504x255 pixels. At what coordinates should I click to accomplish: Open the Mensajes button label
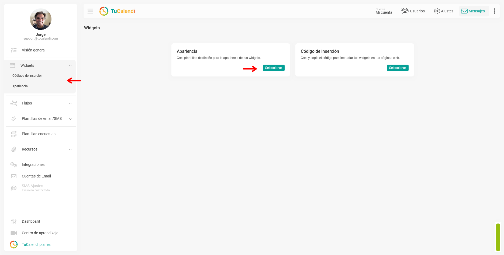point(477,11)
